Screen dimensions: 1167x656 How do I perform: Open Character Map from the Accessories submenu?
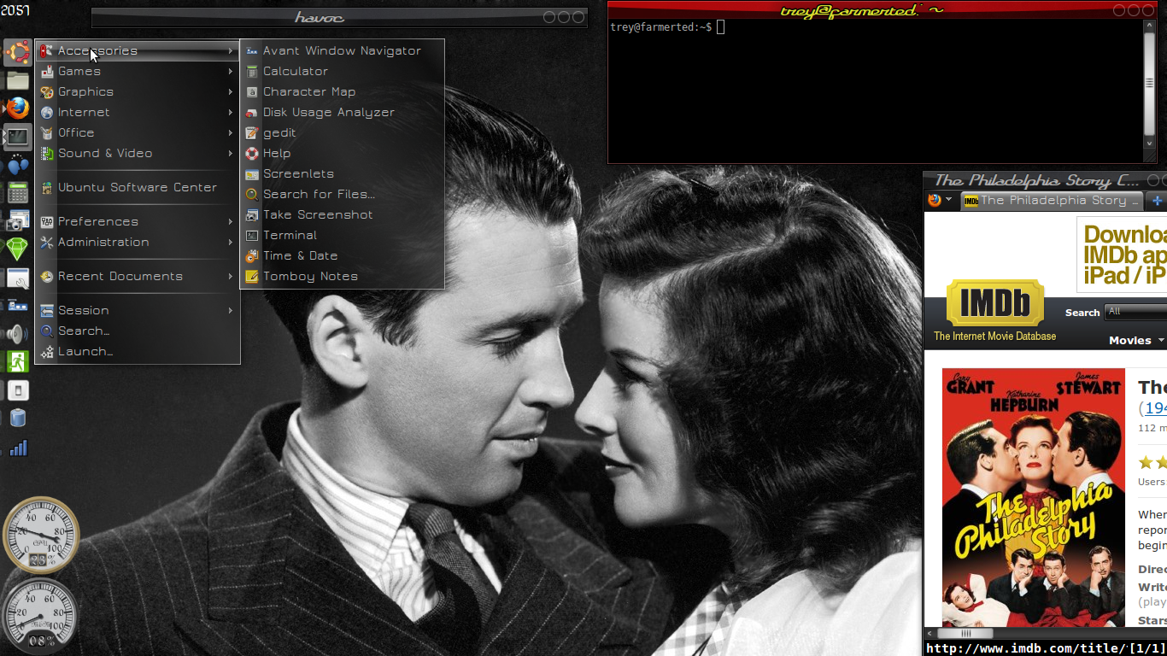pyautogui.click(x=342, y=92)
